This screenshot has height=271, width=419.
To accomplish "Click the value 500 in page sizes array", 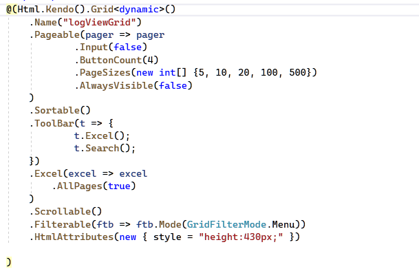I will [297, 72].
